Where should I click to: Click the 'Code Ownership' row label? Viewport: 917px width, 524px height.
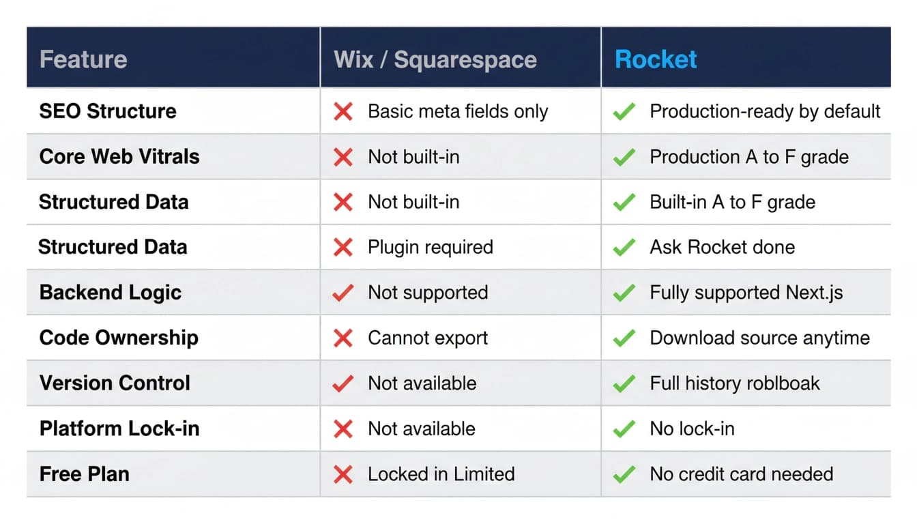point(119,338)
